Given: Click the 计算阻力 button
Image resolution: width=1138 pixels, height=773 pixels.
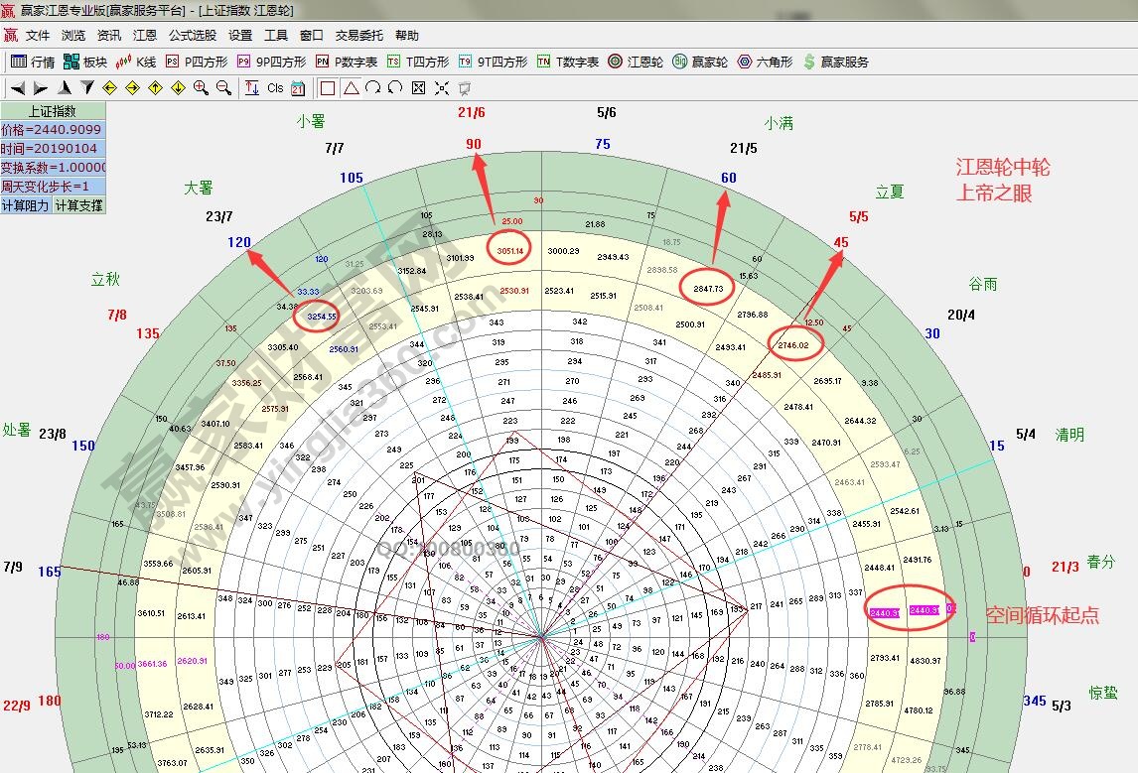Looking at the screenshot, I should (x=26, y=205).
